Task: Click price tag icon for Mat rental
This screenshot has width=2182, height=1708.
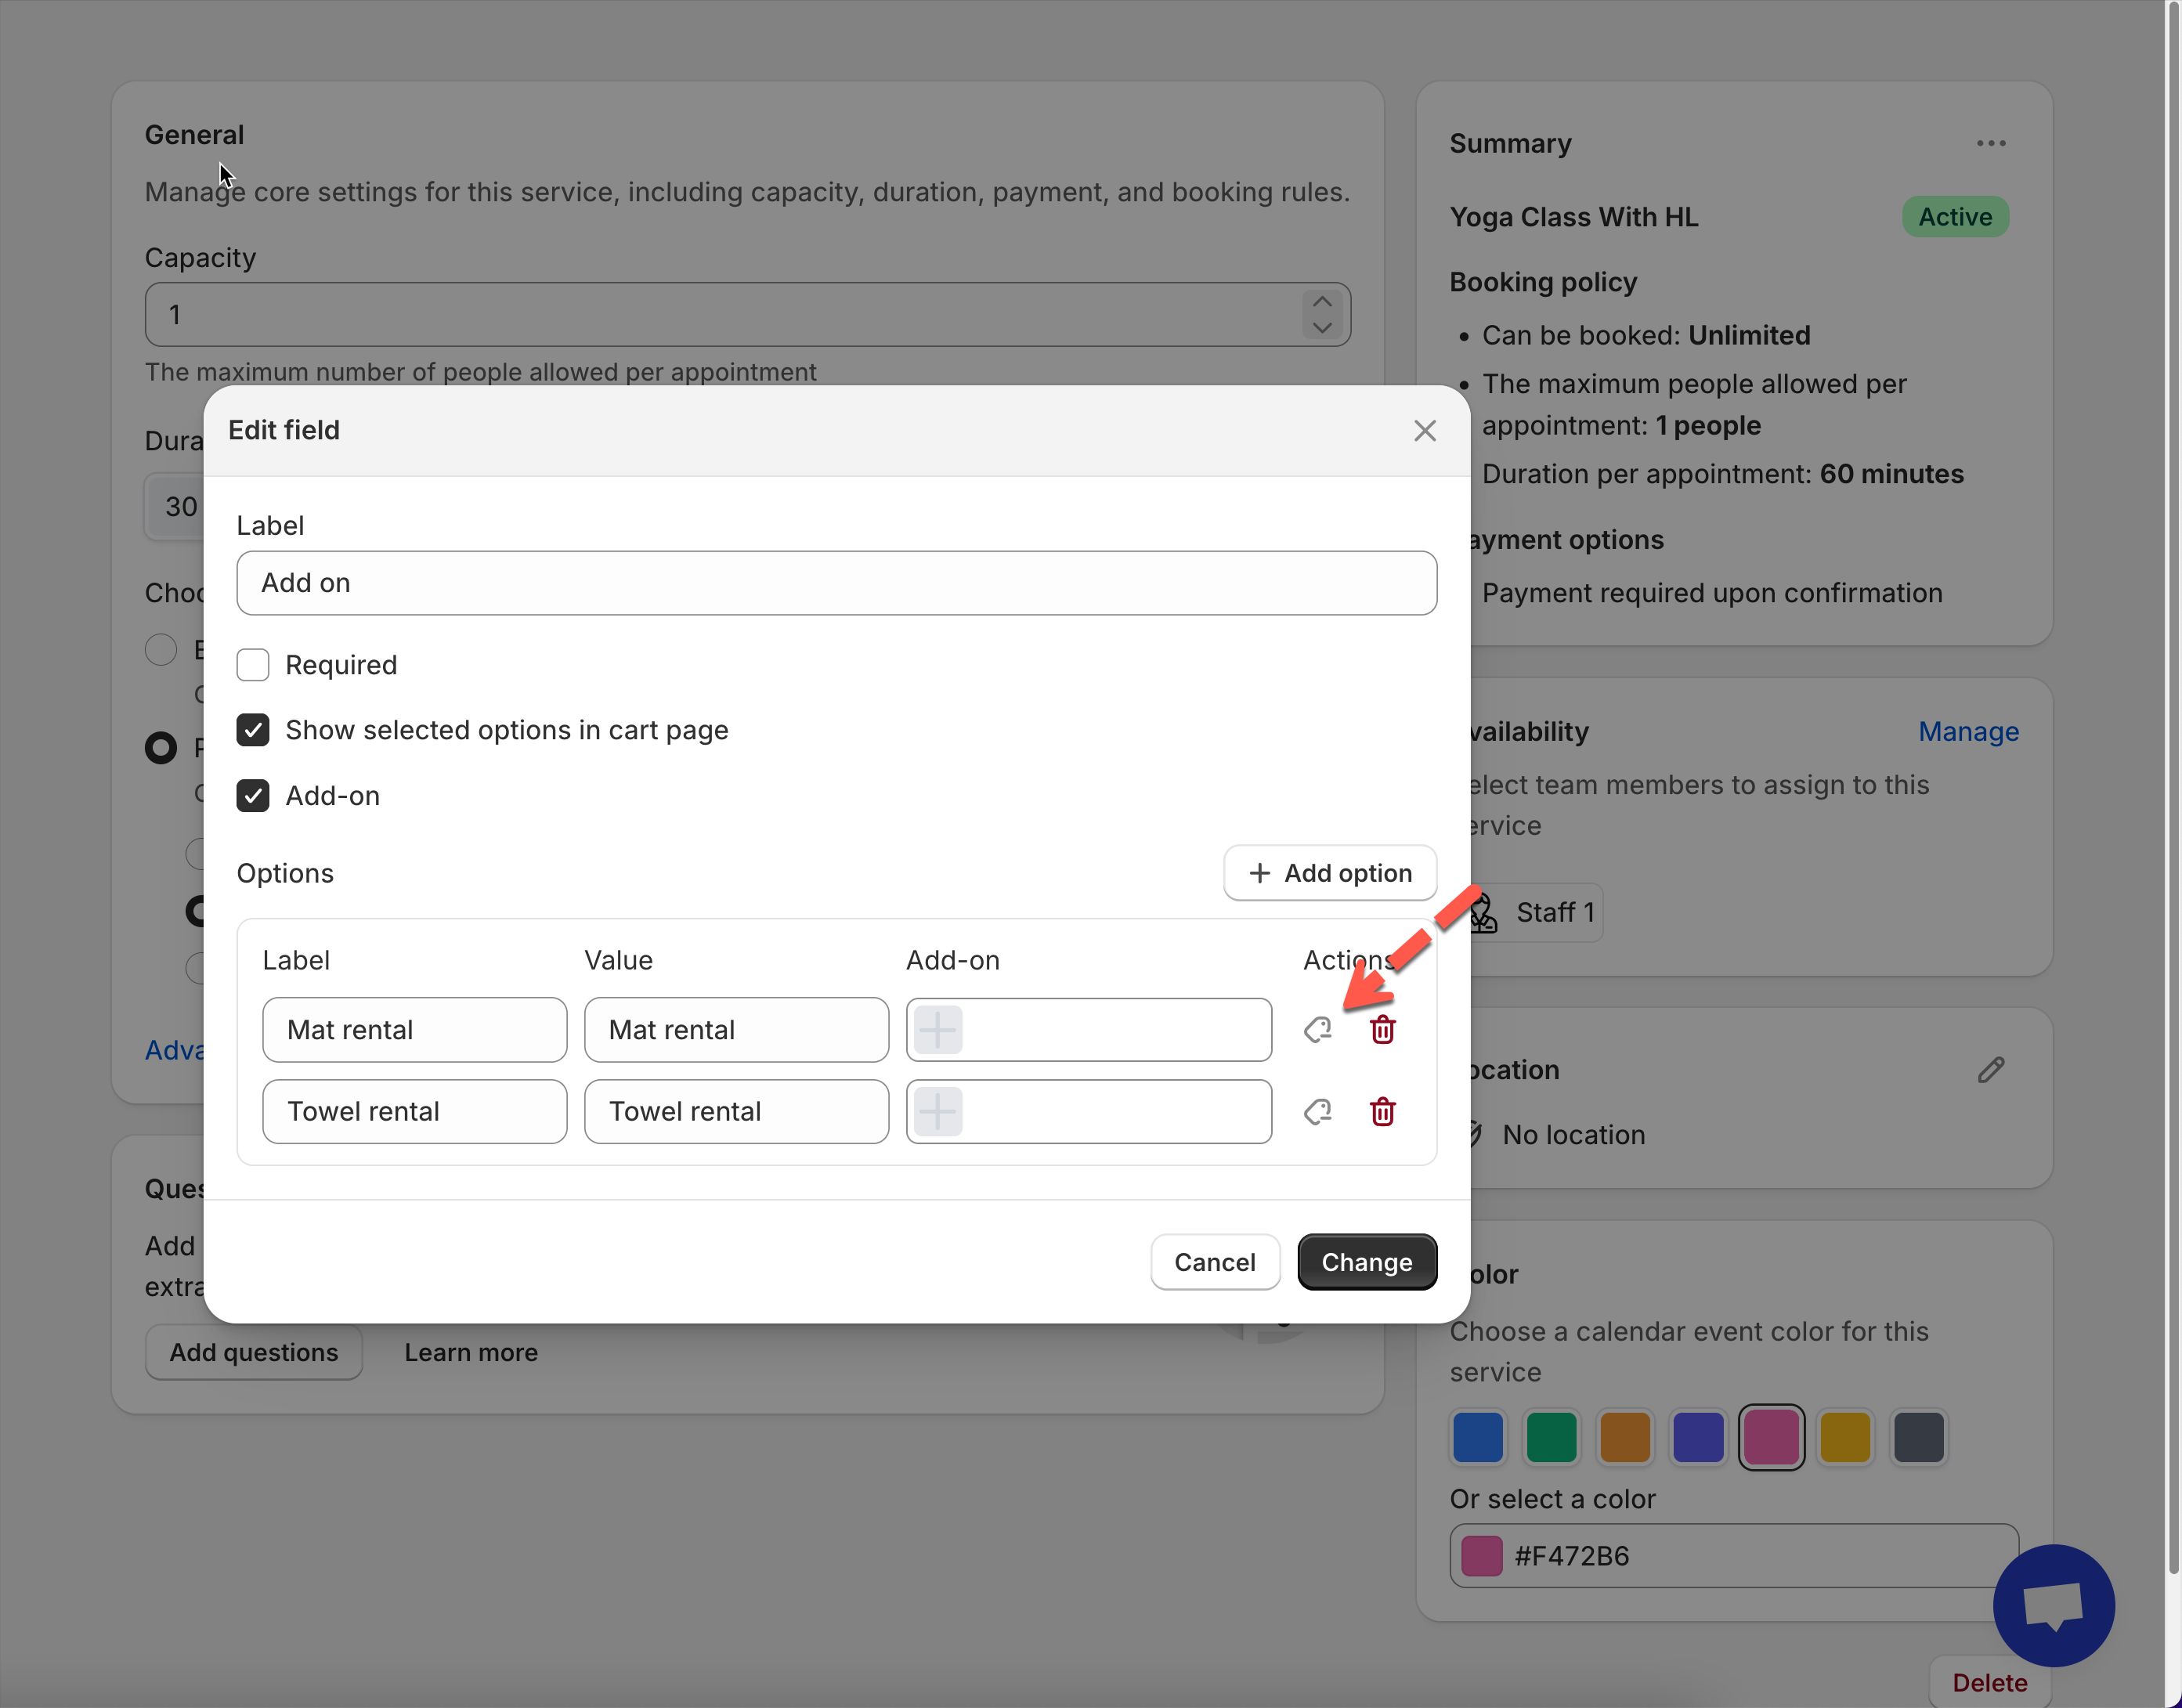Action: [1317, 1029]
